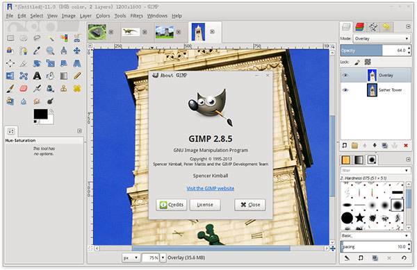
Task: Open the Channels tab icon
Action: pos(359,27)
